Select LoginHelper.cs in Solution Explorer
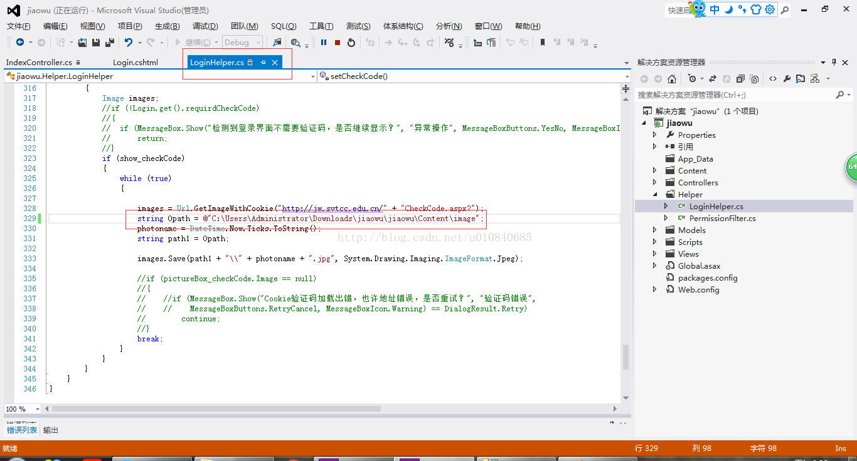This screenshot has height=461, width=857. 716,206
